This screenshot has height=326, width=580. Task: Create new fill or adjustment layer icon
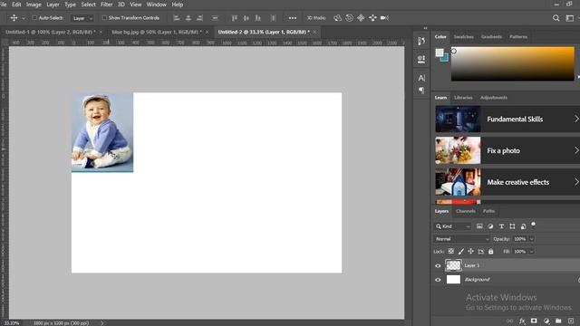(546, 321)
